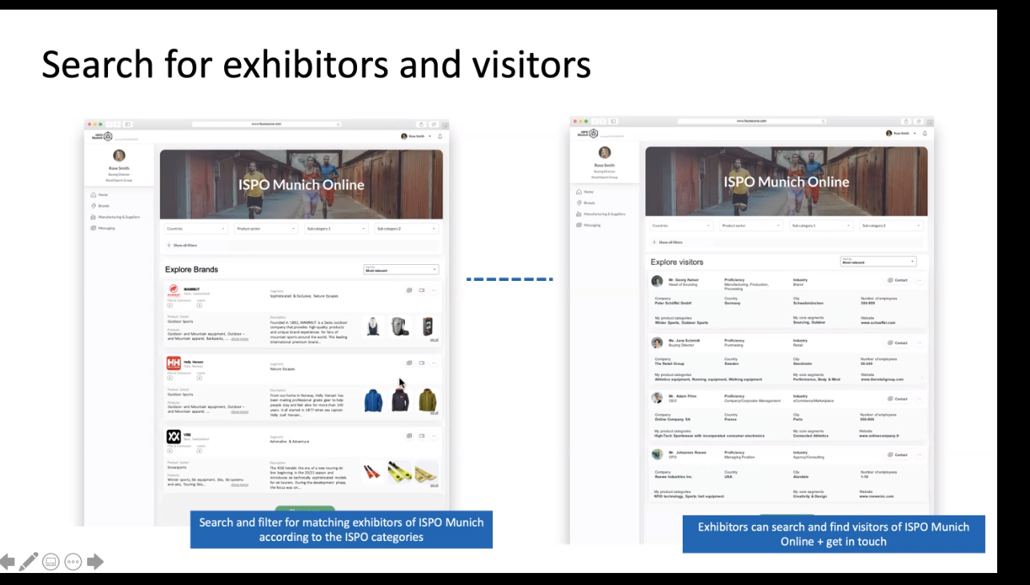Open more options for Mr. Georg Kaiser

pos(920,280)
